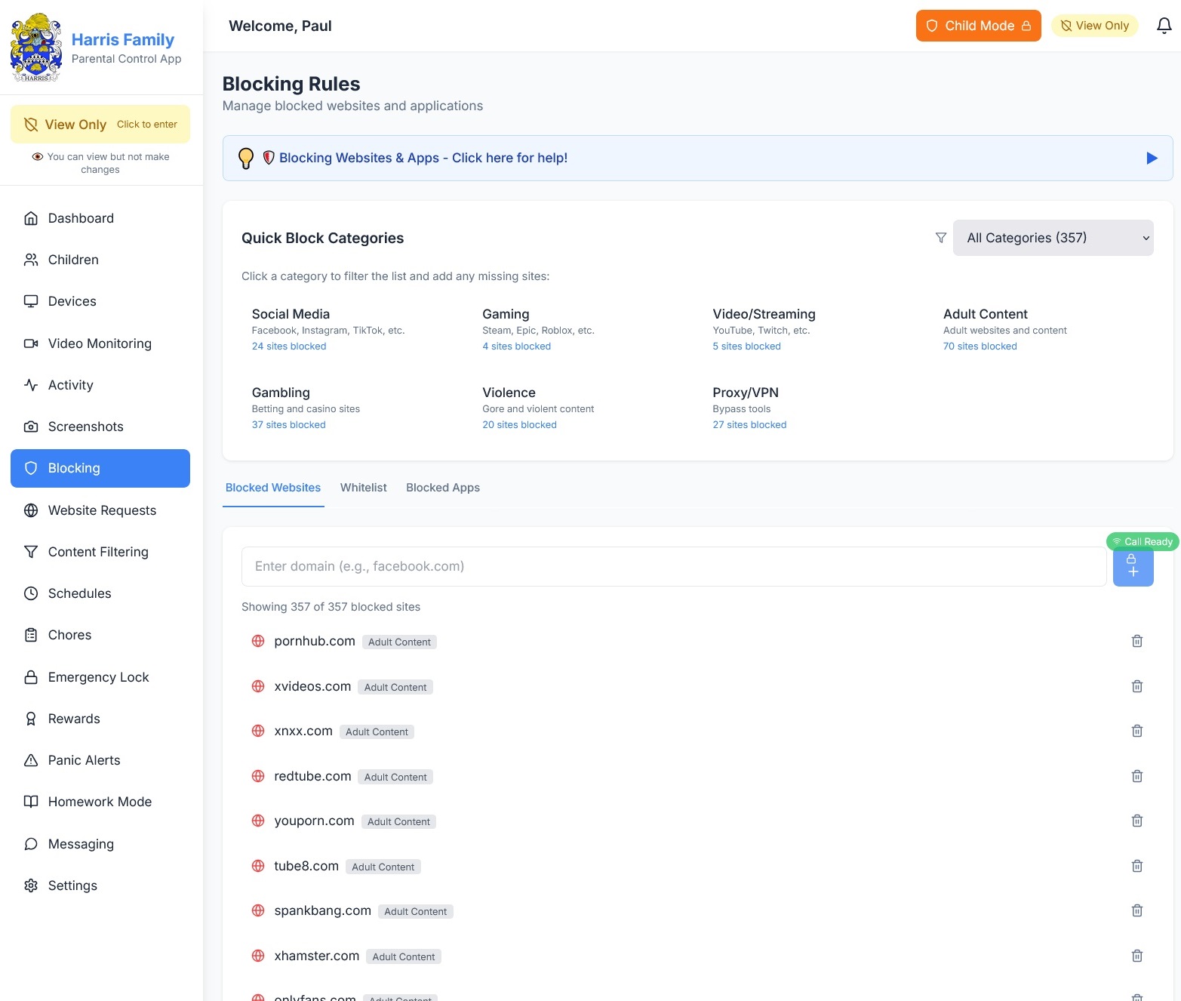
Task: Click the Enter domain input field
Action: (x=673, y=566)
